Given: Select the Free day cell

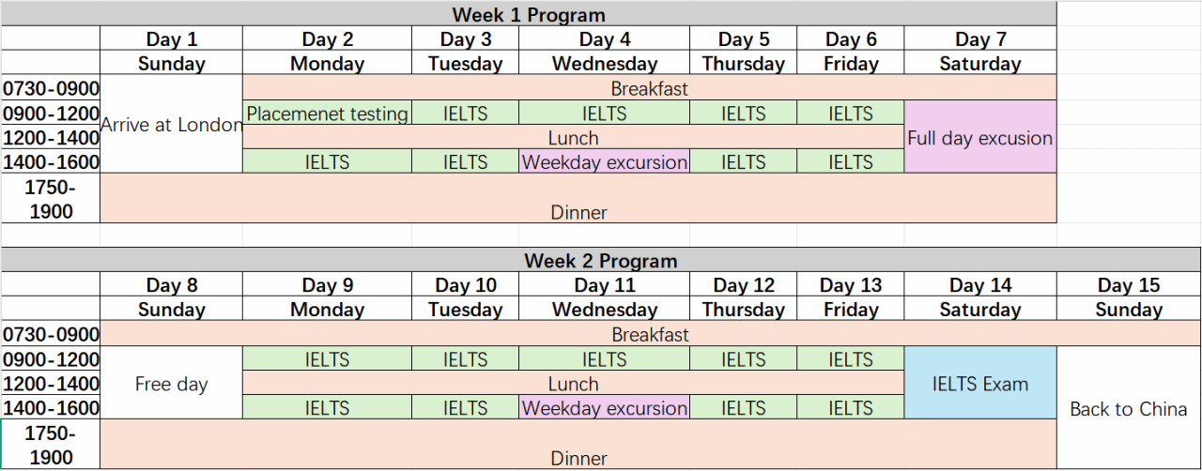Looking at the screenshot, I should pyautogui.click(x=171, y=384).
